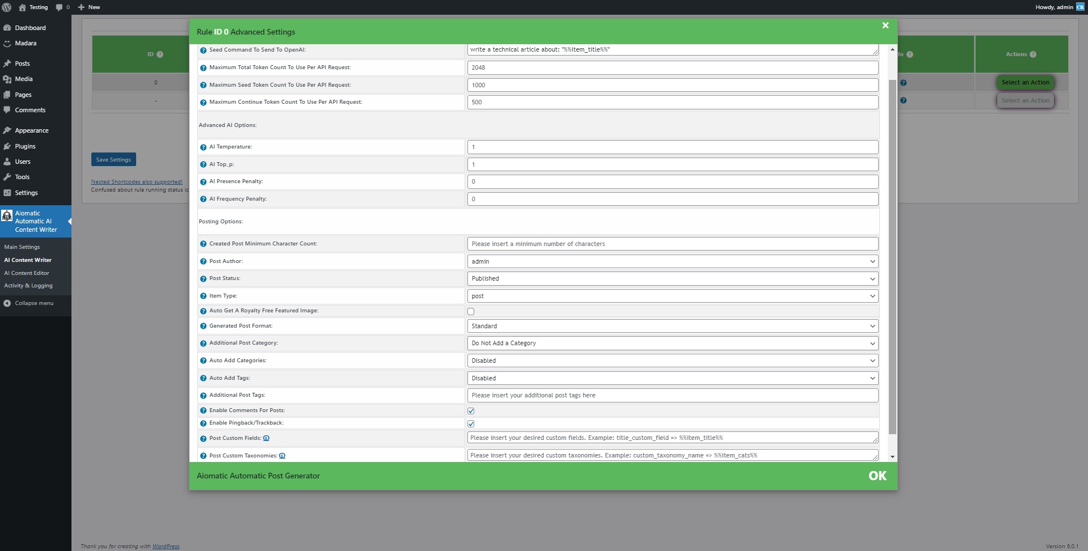Confirm the dialog with OK
This screenshot has width=1088, height=551.
click(877, 476)
